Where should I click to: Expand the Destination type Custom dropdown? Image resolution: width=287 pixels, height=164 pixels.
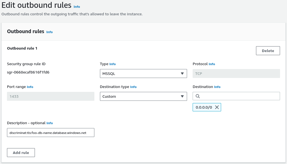143,96
